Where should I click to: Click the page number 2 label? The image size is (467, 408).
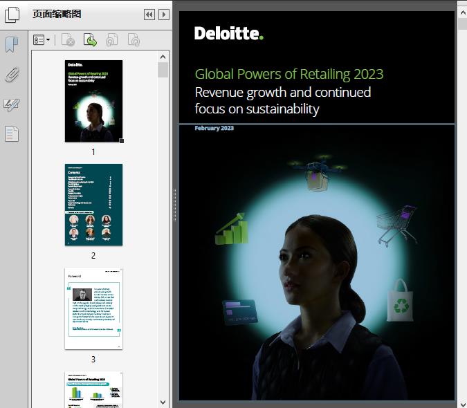pyautogui.click(x=93, y=256)
